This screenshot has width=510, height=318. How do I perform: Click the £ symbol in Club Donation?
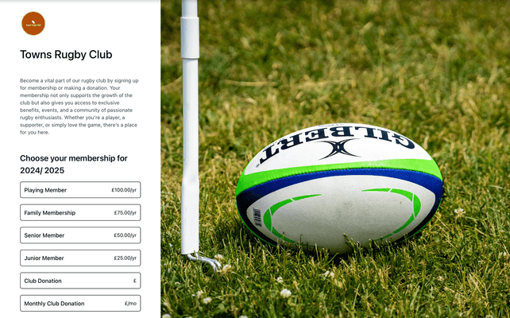tap(135, 281)
